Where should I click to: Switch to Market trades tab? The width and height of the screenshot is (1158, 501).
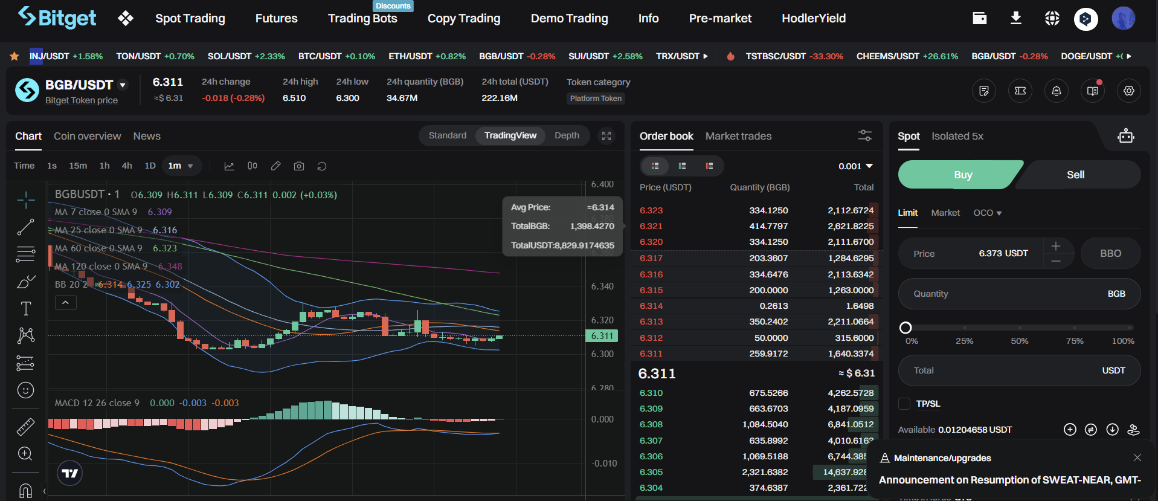pos(738,136)
